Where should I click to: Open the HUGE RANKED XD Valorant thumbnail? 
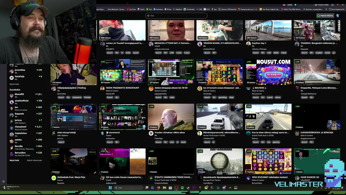tap(317, 161)
